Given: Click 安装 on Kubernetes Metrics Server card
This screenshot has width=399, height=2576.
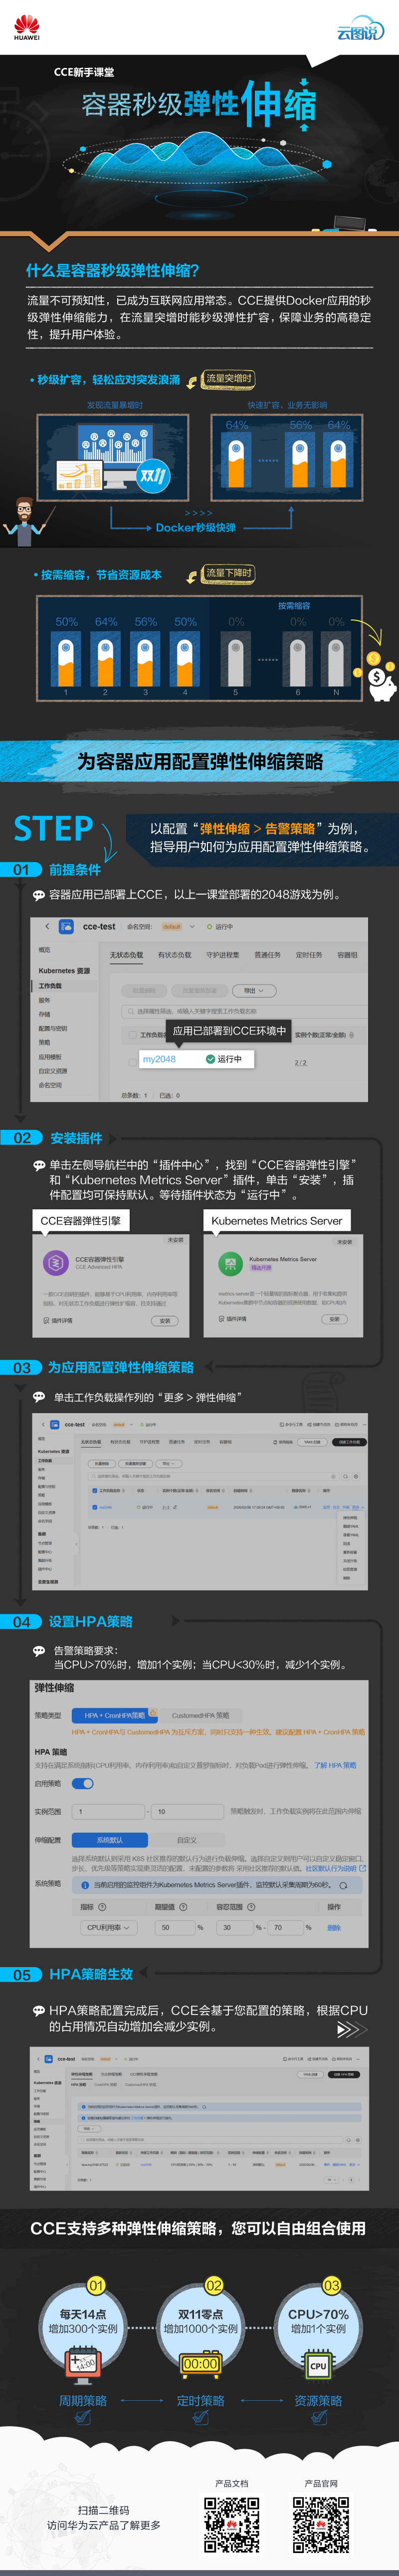Looking at the screenshot, I should click(335, 1319).
